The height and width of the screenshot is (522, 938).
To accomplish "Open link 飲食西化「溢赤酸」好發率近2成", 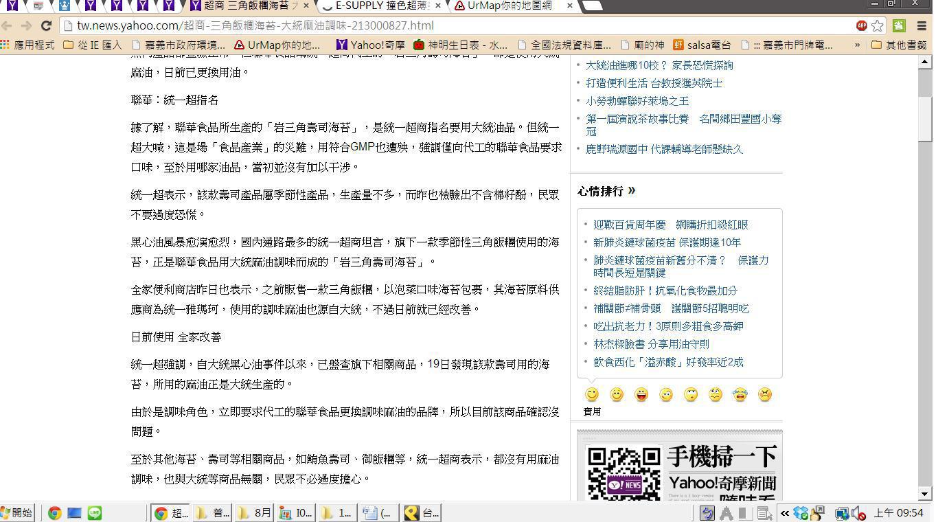I will (x=668, y=362).
